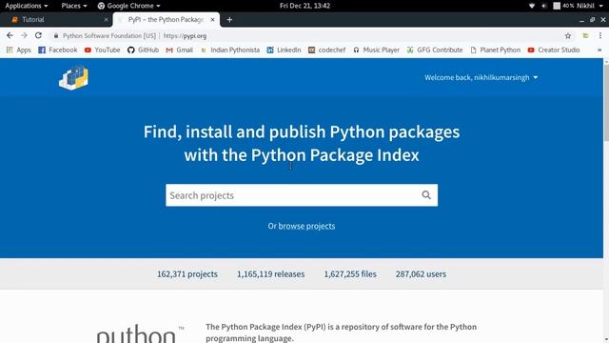Expand the Welcome back nikhilkumarsingh dropdown
609x343 pixels.
(x=481, y=77)
